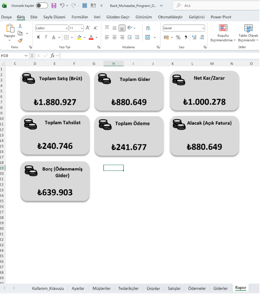The width and height of the screenshot is (271, 294).
Task: Click the fx insert function icon
Action: pyautogui.click(x=52, y=56)
